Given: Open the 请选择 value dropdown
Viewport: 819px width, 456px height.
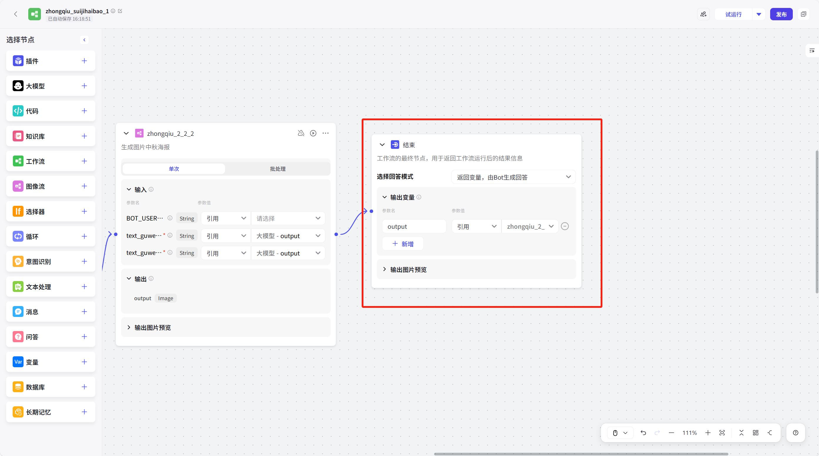Looking at the screenshot, I should pyautogui.click(x=288, y=218).
